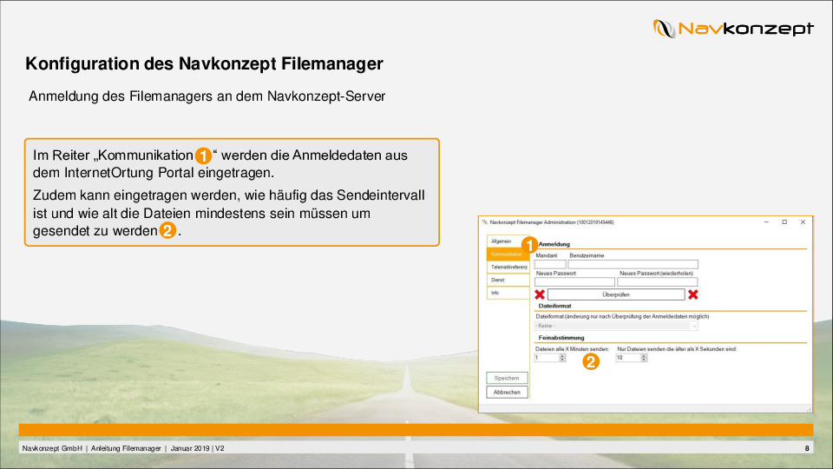Click the left red X status icon
Viewport: 833px width, 469px height.
point(540,294)
